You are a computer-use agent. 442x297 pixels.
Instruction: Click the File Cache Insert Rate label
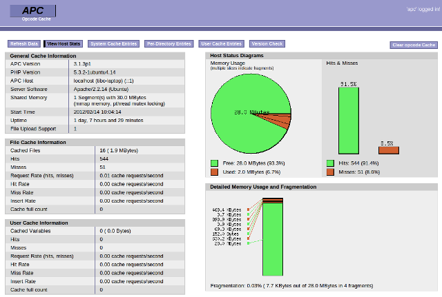(x=23, y=201)
